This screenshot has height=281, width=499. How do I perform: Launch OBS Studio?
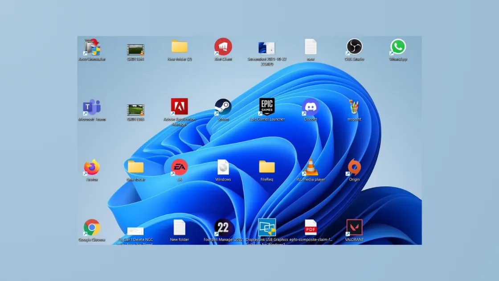pos(354,47)
